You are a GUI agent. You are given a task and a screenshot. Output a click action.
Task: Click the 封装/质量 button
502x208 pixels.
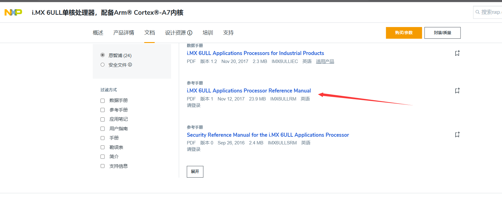click(x=442, y=33)
